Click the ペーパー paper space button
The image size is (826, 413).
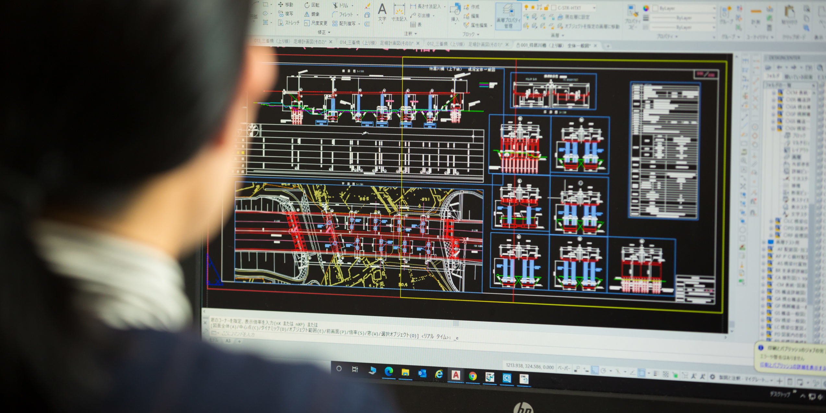coord(564,368)
